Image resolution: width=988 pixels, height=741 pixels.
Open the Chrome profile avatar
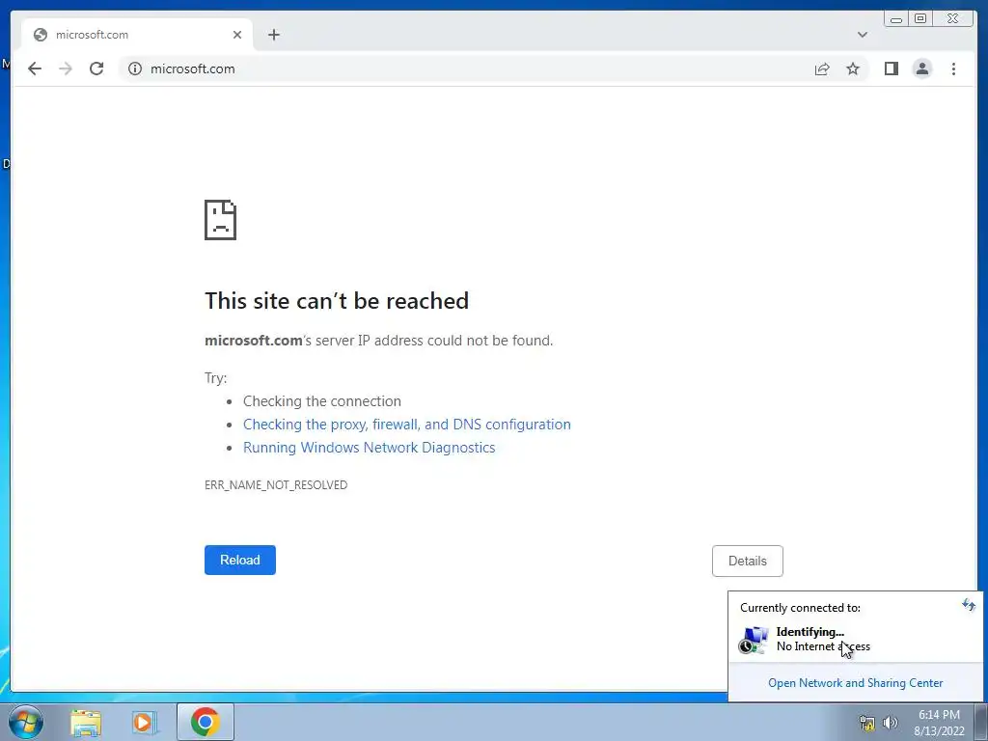[921, 69]
